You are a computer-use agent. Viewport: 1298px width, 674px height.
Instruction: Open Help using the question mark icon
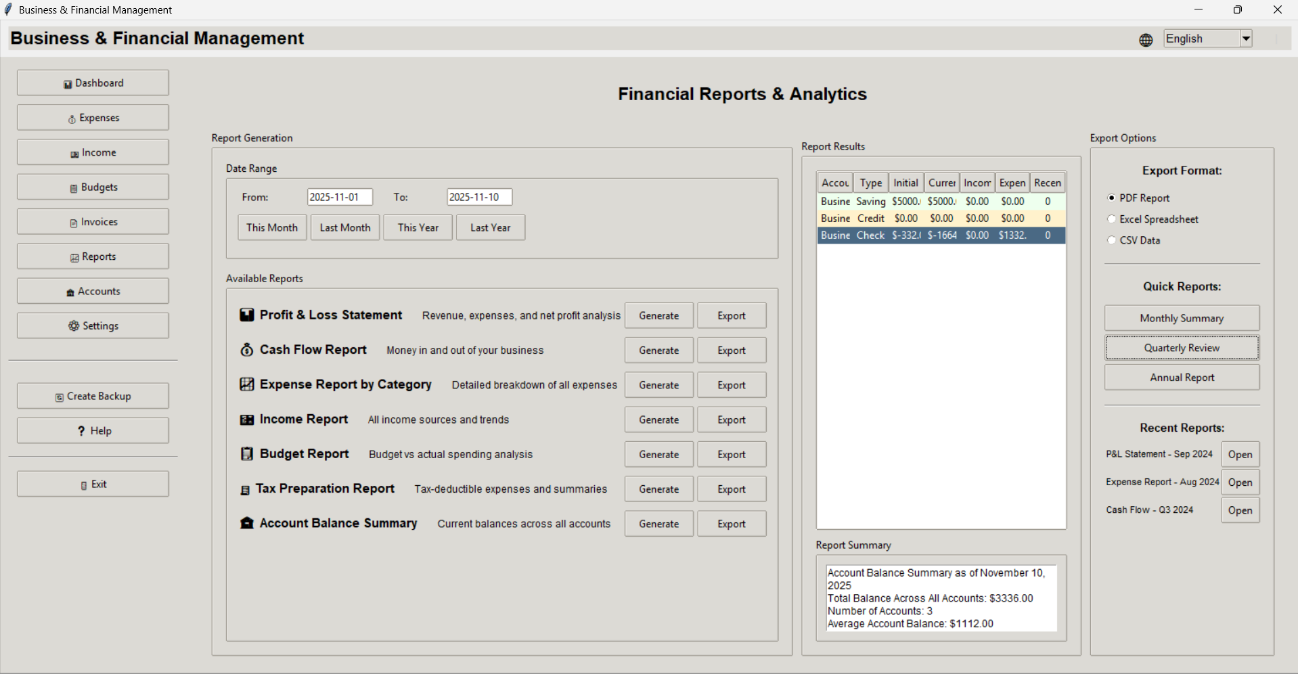pyautogui.click(x=81, y=430)
